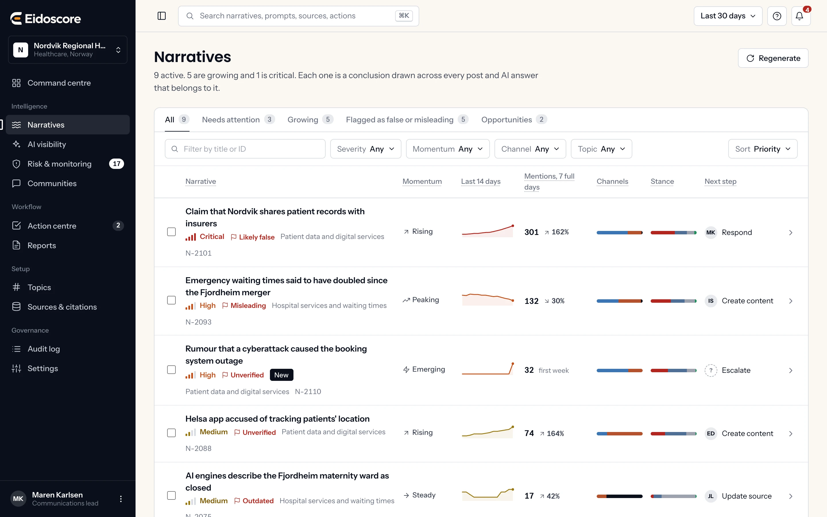Screen dimensions: 827x517
Task: Expand the Nordvik Regional workspace switcher
Action: [68, 50]
